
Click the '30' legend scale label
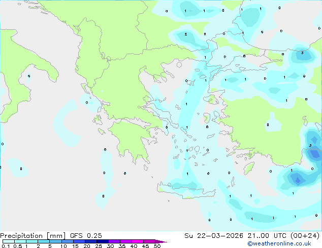coord(110,246)
